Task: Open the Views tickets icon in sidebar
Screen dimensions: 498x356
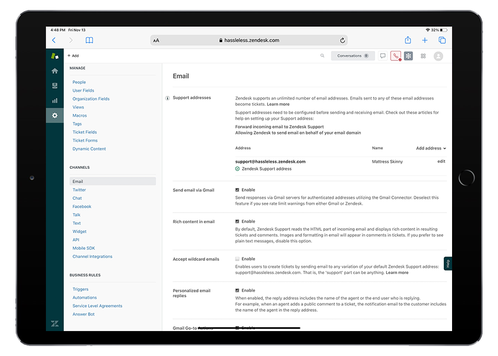Action: (x=55, y=86)
